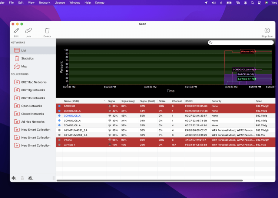Click the Edit pencil toolbar icon

16,31
